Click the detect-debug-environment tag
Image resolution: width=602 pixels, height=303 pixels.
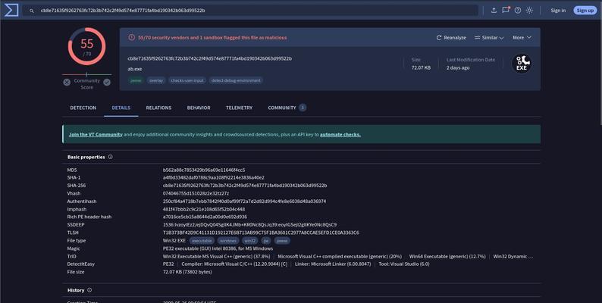pos(236,80)
